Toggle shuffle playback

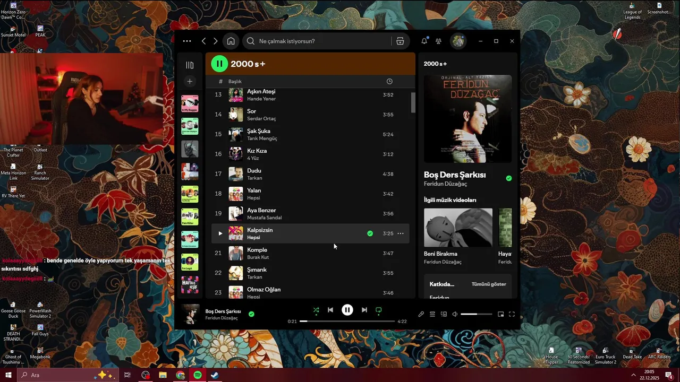pyautogui.click(x=316, y=310)
